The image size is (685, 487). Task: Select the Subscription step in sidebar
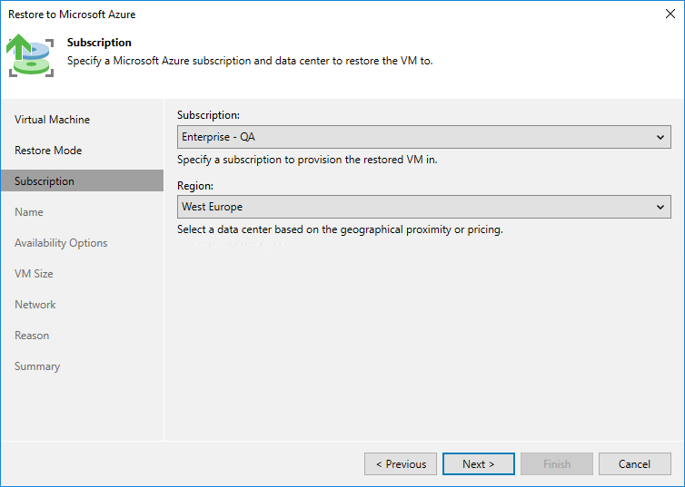coord(45,181)
